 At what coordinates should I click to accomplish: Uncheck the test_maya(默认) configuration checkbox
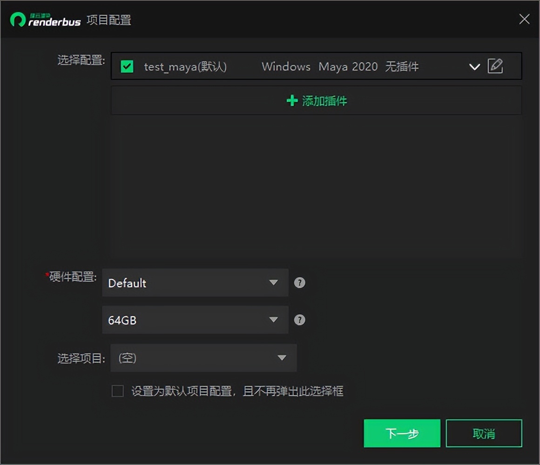126,66
